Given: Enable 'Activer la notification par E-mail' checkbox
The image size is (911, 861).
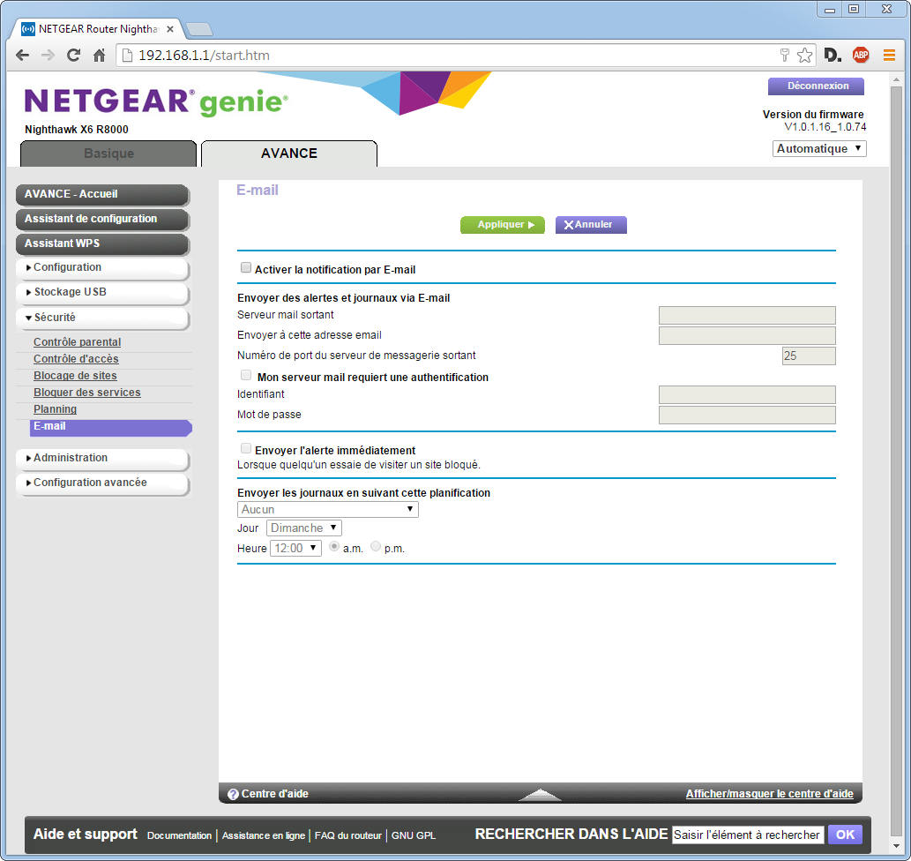Looking at the screenshot, I should [x=246, y=268].
